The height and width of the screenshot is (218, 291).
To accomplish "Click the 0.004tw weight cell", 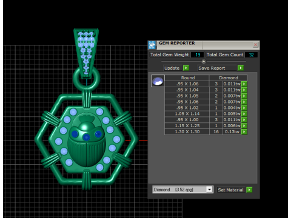I will [x=232, y=108].
